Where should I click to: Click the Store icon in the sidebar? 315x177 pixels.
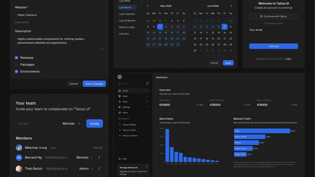pos(119,96)
